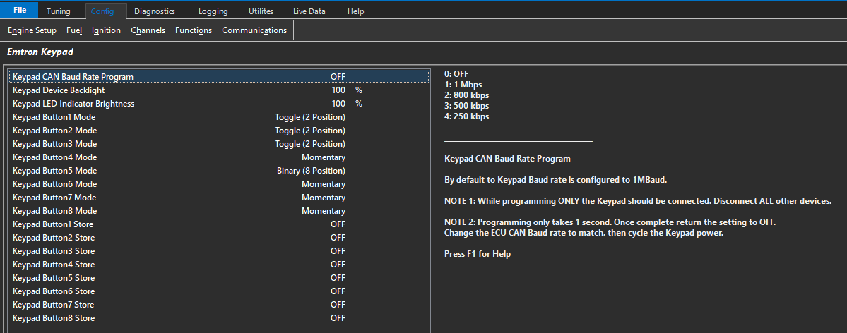The image size is (847, 333).
Task: Open the Channels submenu
Action: [148, 30]
